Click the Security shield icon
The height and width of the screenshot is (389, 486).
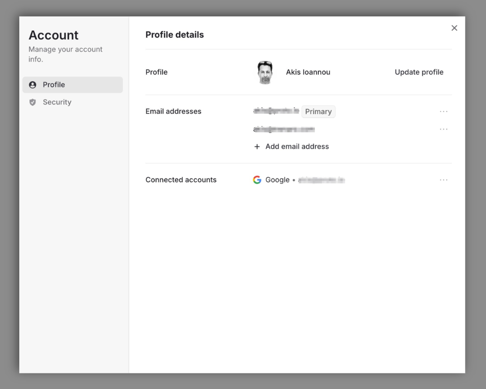pos(32,102)
